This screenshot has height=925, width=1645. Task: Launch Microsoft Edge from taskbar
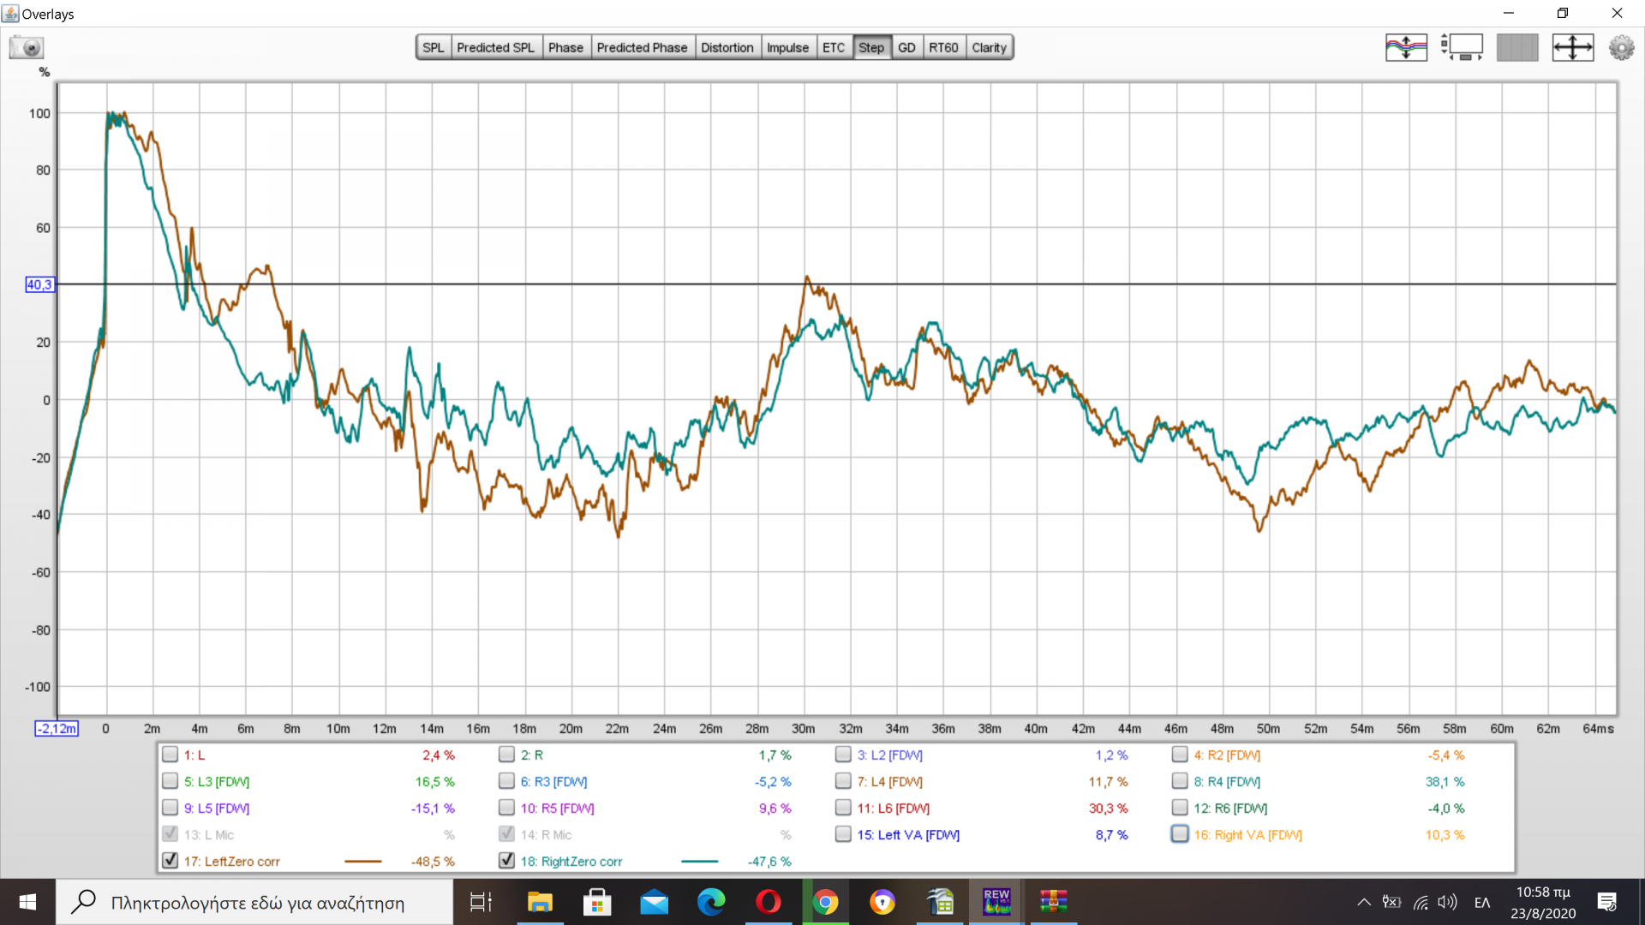pyautogui.click(x=711, y=902)
